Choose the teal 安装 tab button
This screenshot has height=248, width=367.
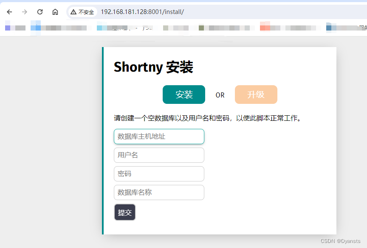click(x=184, y=95)
